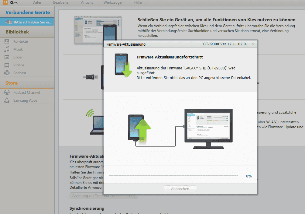Click the Samsung Apps icon
Screen dimensions: 305x214
click(7, 100)
